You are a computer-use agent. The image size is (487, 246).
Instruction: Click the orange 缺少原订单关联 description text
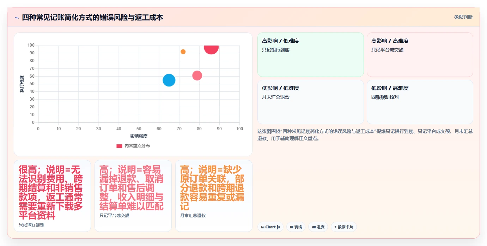(212, 188)
